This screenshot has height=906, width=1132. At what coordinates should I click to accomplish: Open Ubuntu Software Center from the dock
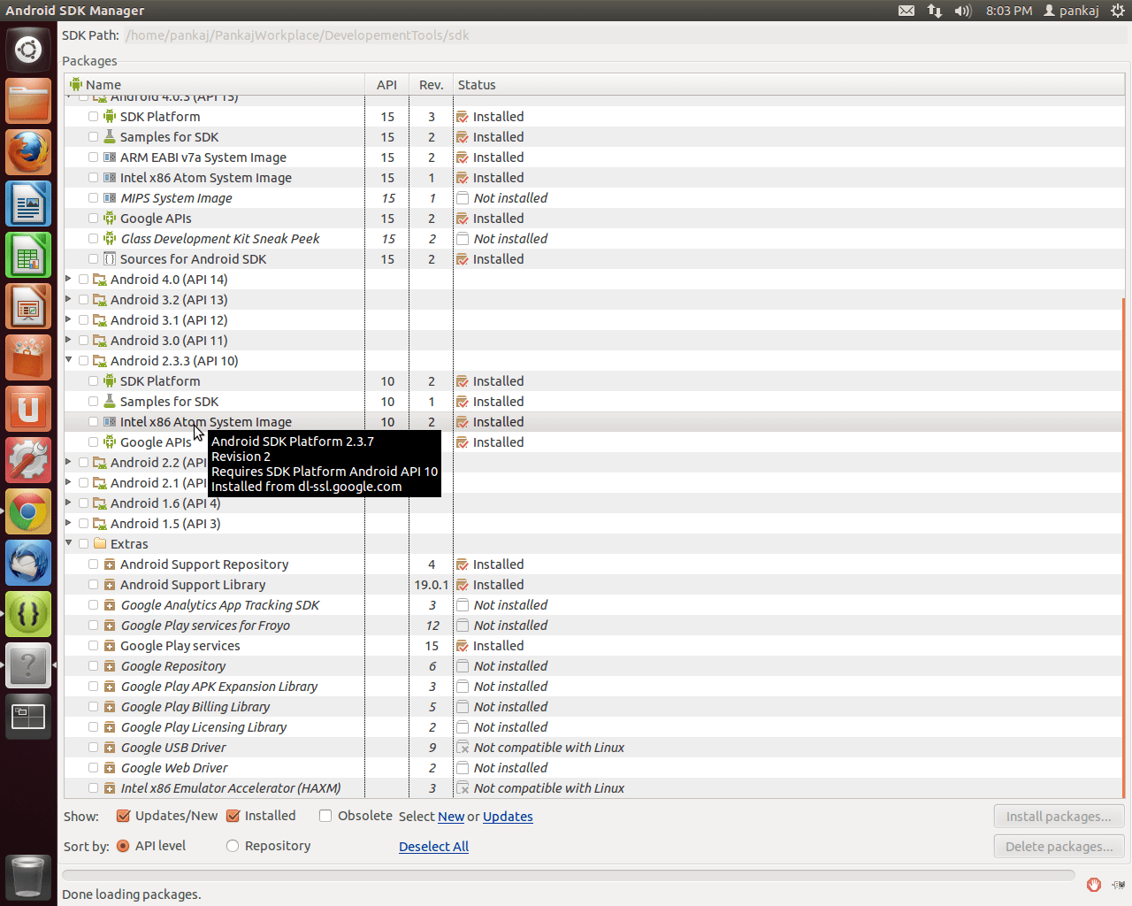pos(28,357)
